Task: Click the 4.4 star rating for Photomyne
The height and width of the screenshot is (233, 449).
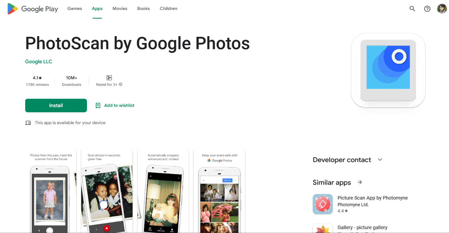Action: point(343,211)
